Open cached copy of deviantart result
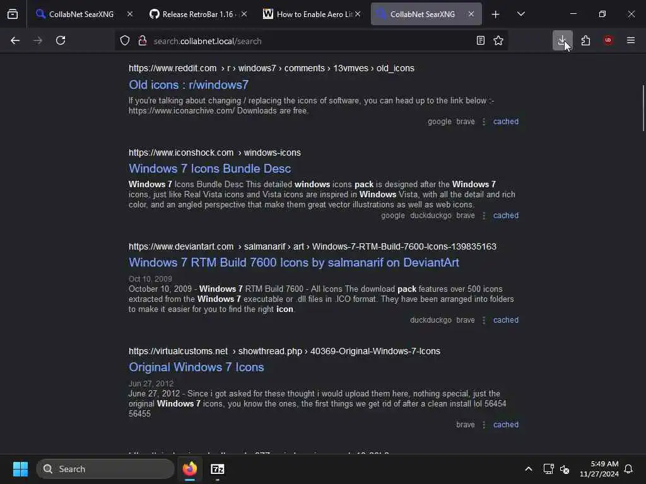 click(x=506, y=320)
